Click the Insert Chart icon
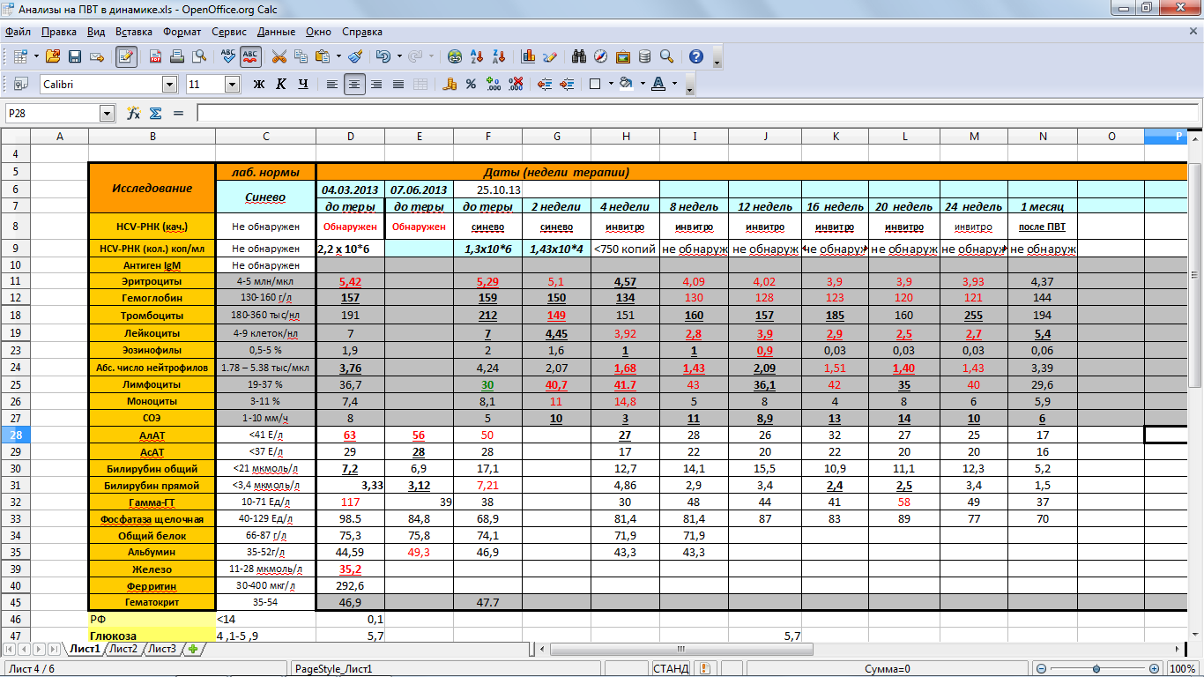The image size is (1204, 677). (529, 56)
